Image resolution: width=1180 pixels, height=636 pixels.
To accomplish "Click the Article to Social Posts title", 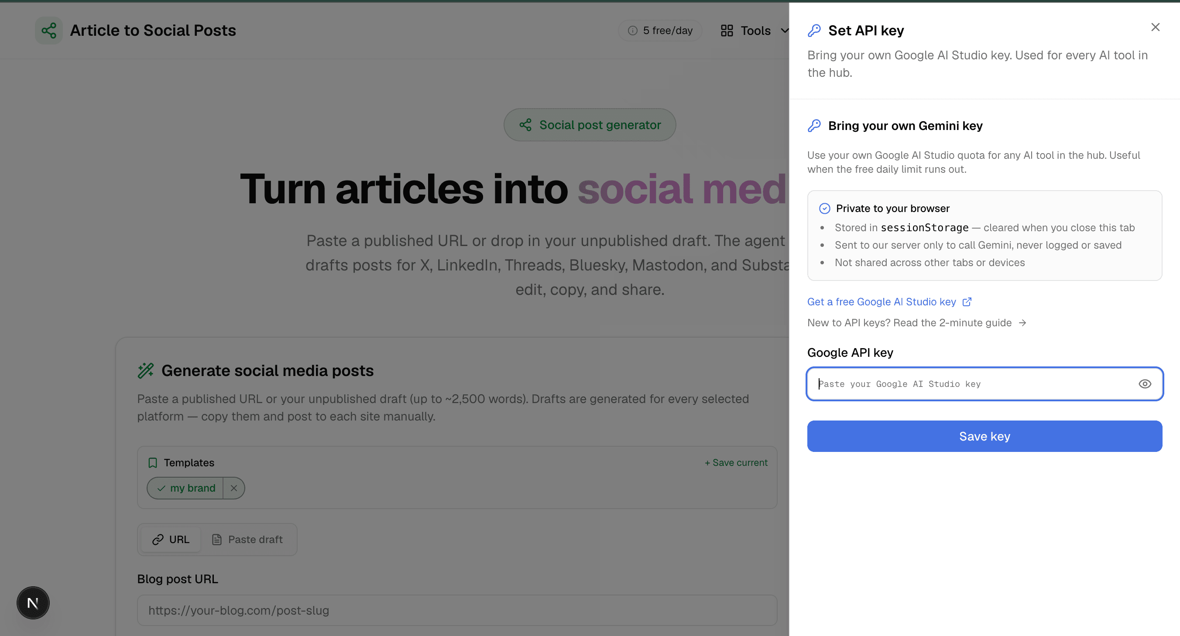I will (153, 31).
